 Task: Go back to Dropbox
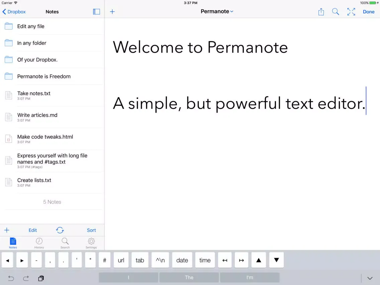(x=14, y=12)
